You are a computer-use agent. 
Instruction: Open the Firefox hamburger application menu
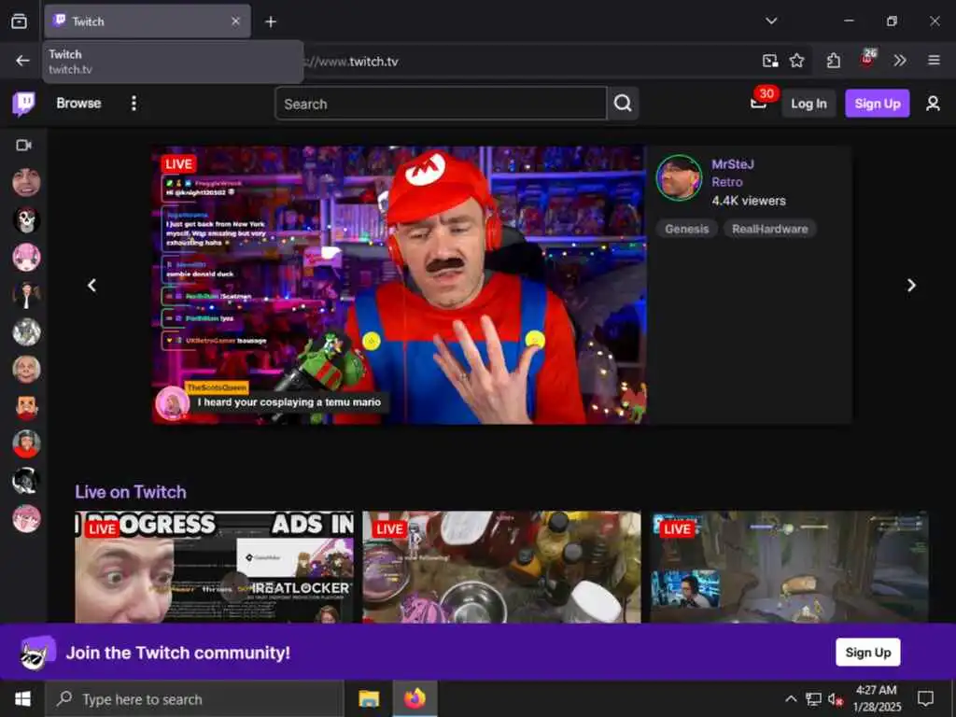pyautogui.click(x=934, y=61)
